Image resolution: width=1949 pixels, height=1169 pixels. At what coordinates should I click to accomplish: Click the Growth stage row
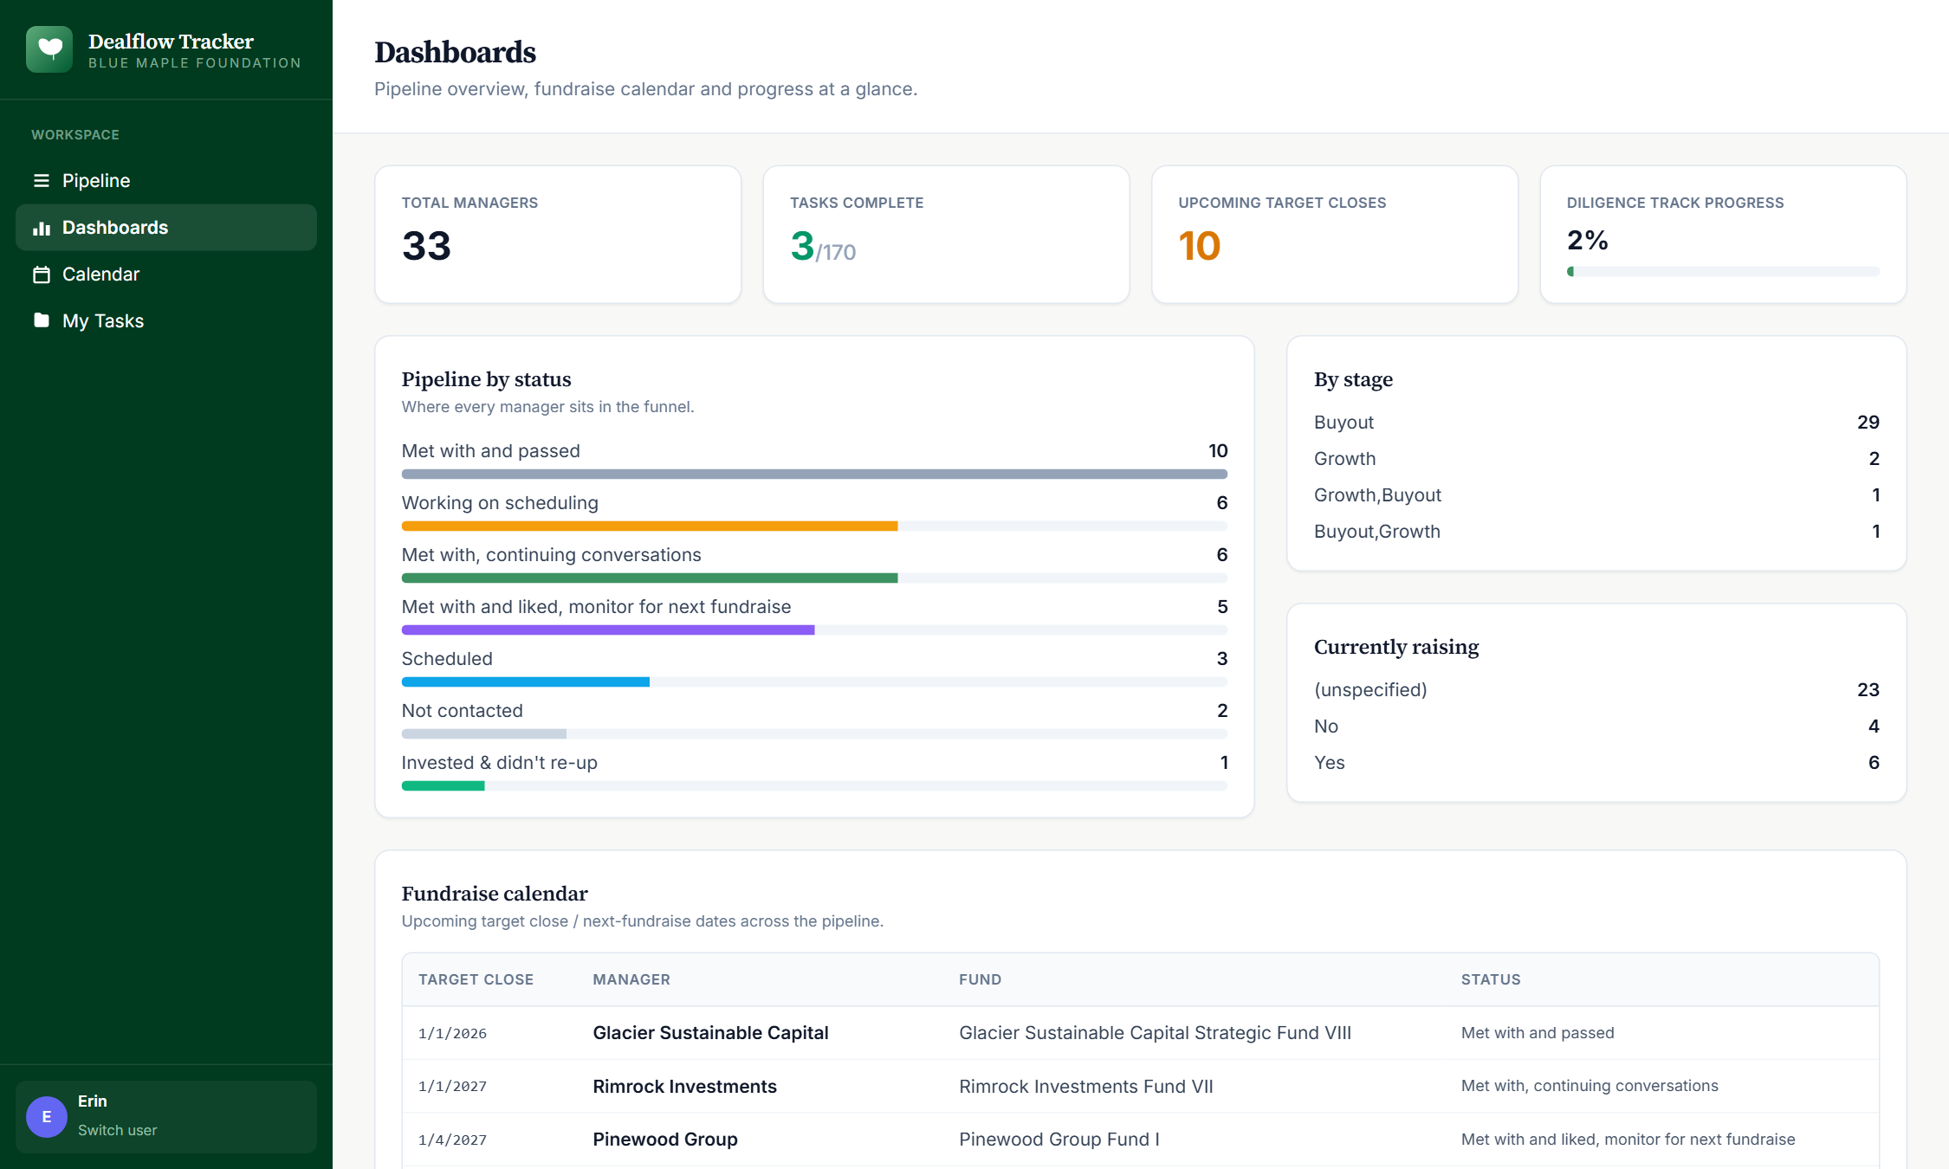(1596, 459)
